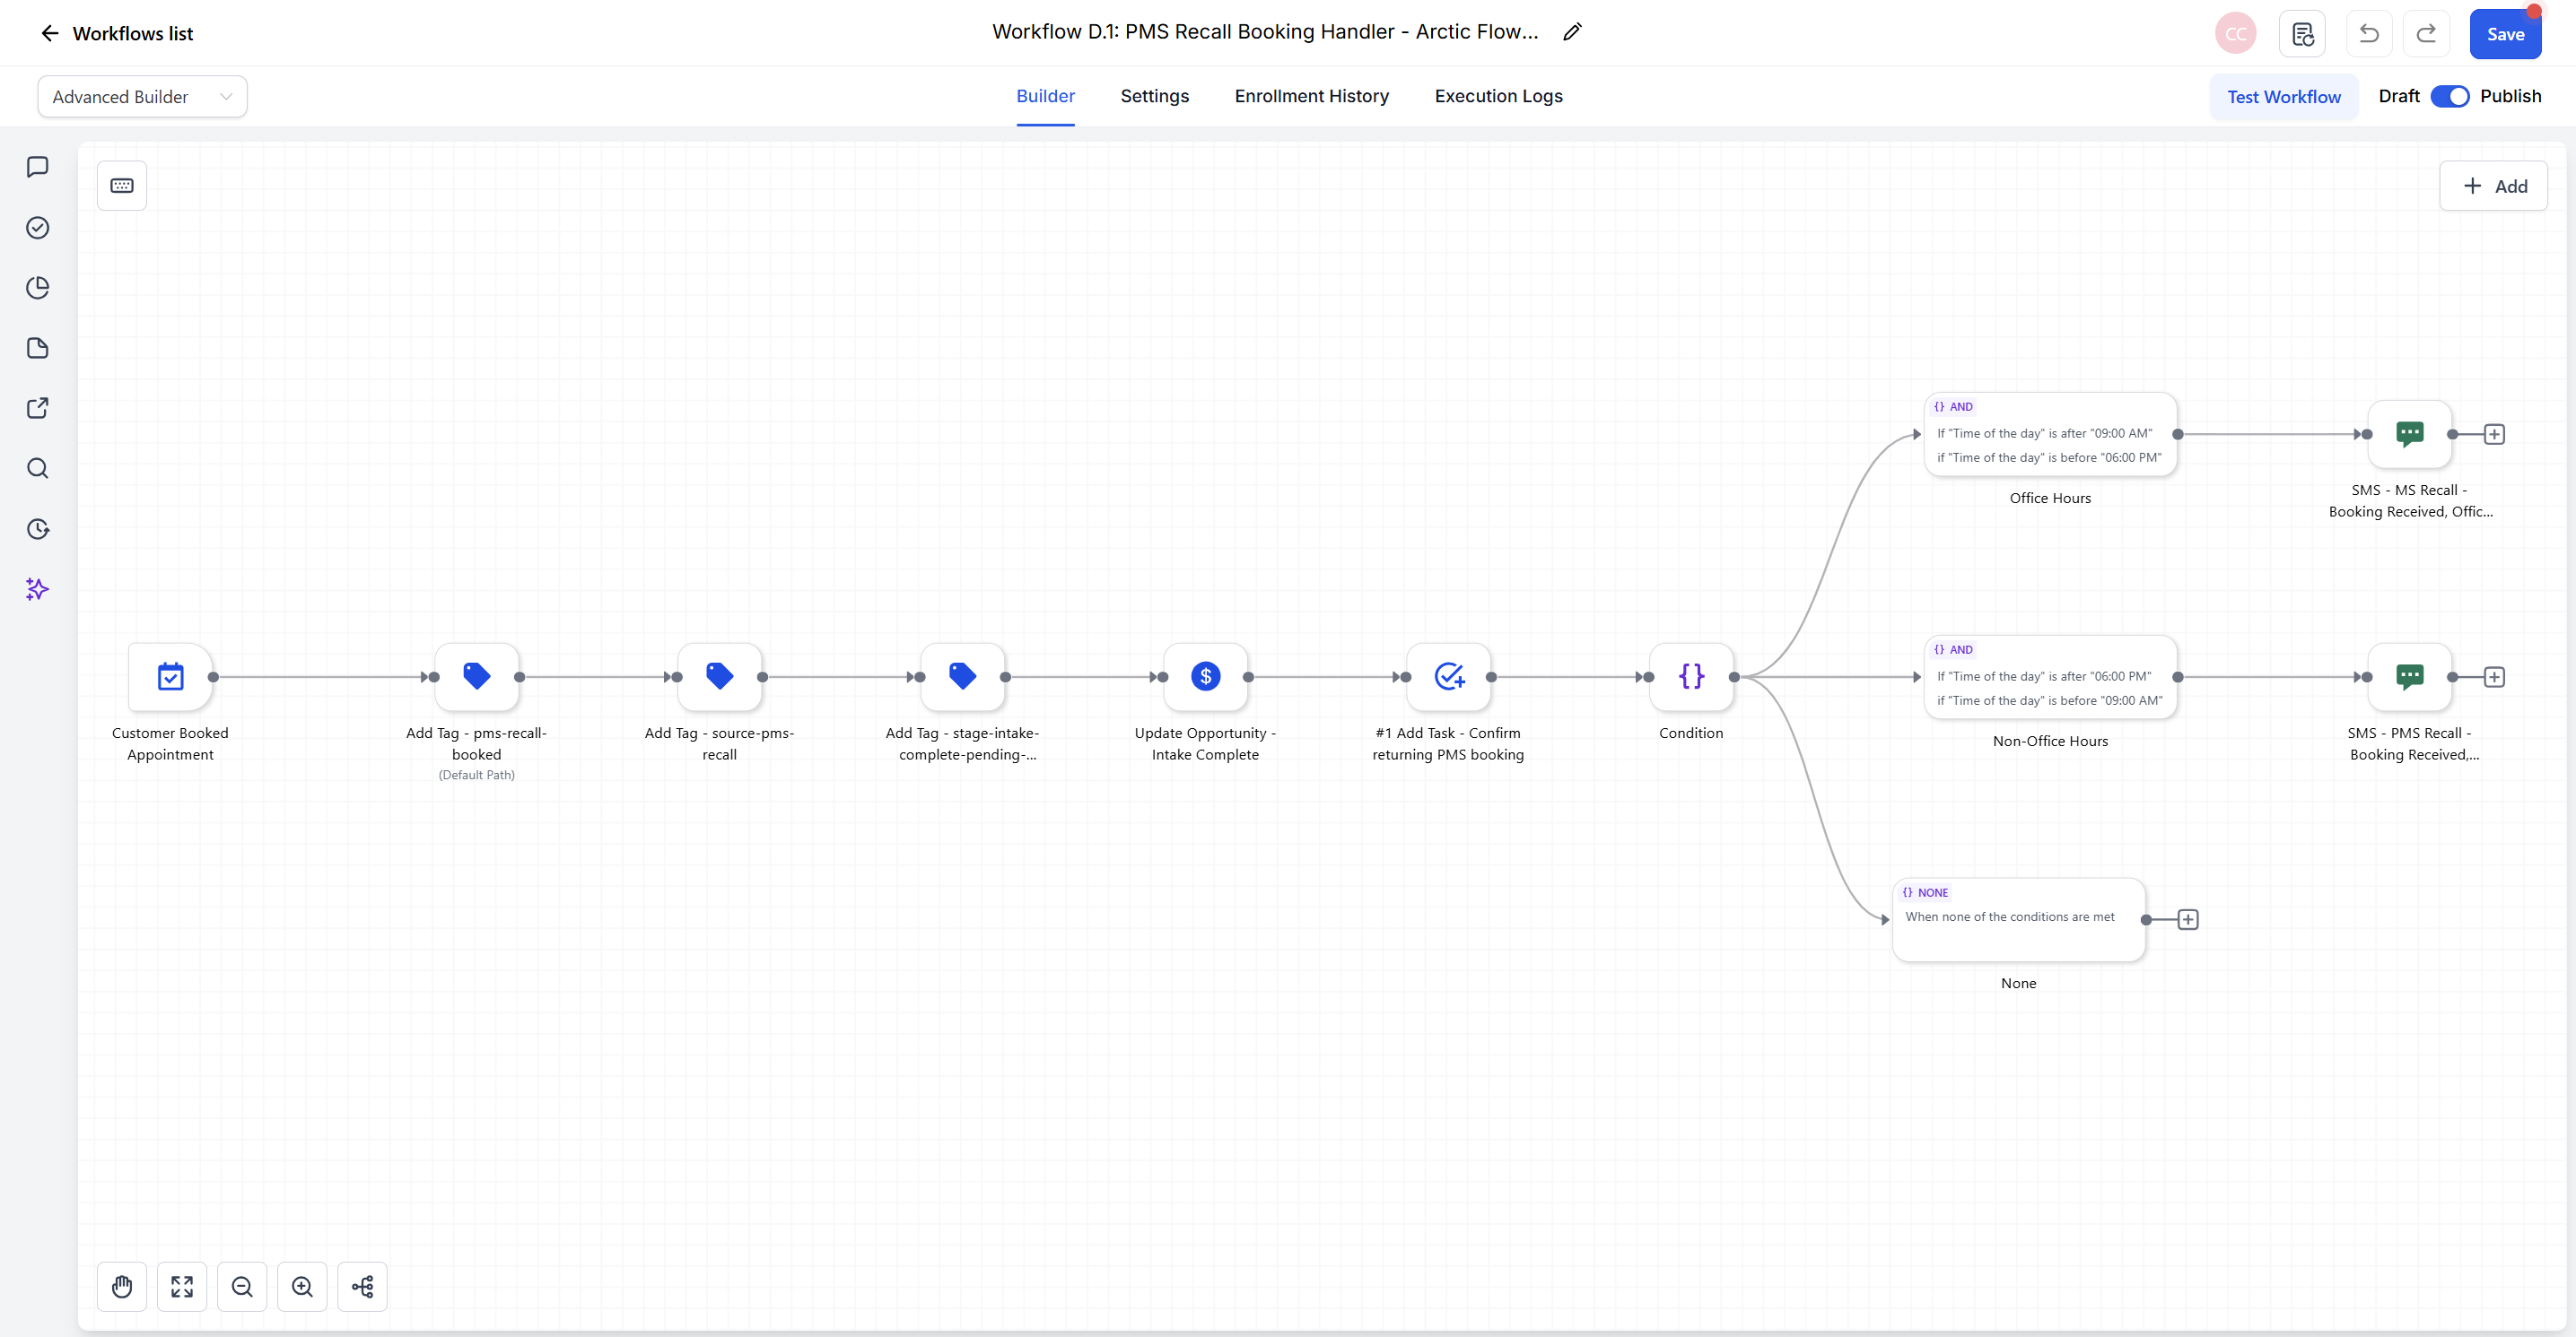Select Add Task Confirm returning node

(x=1449, y=676)
